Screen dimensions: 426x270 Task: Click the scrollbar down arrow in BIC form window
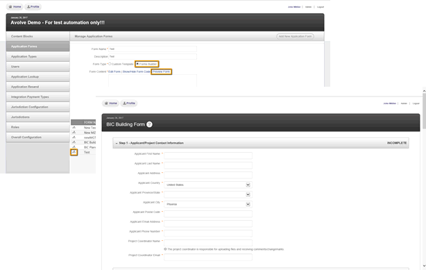(x=424, y=266)
